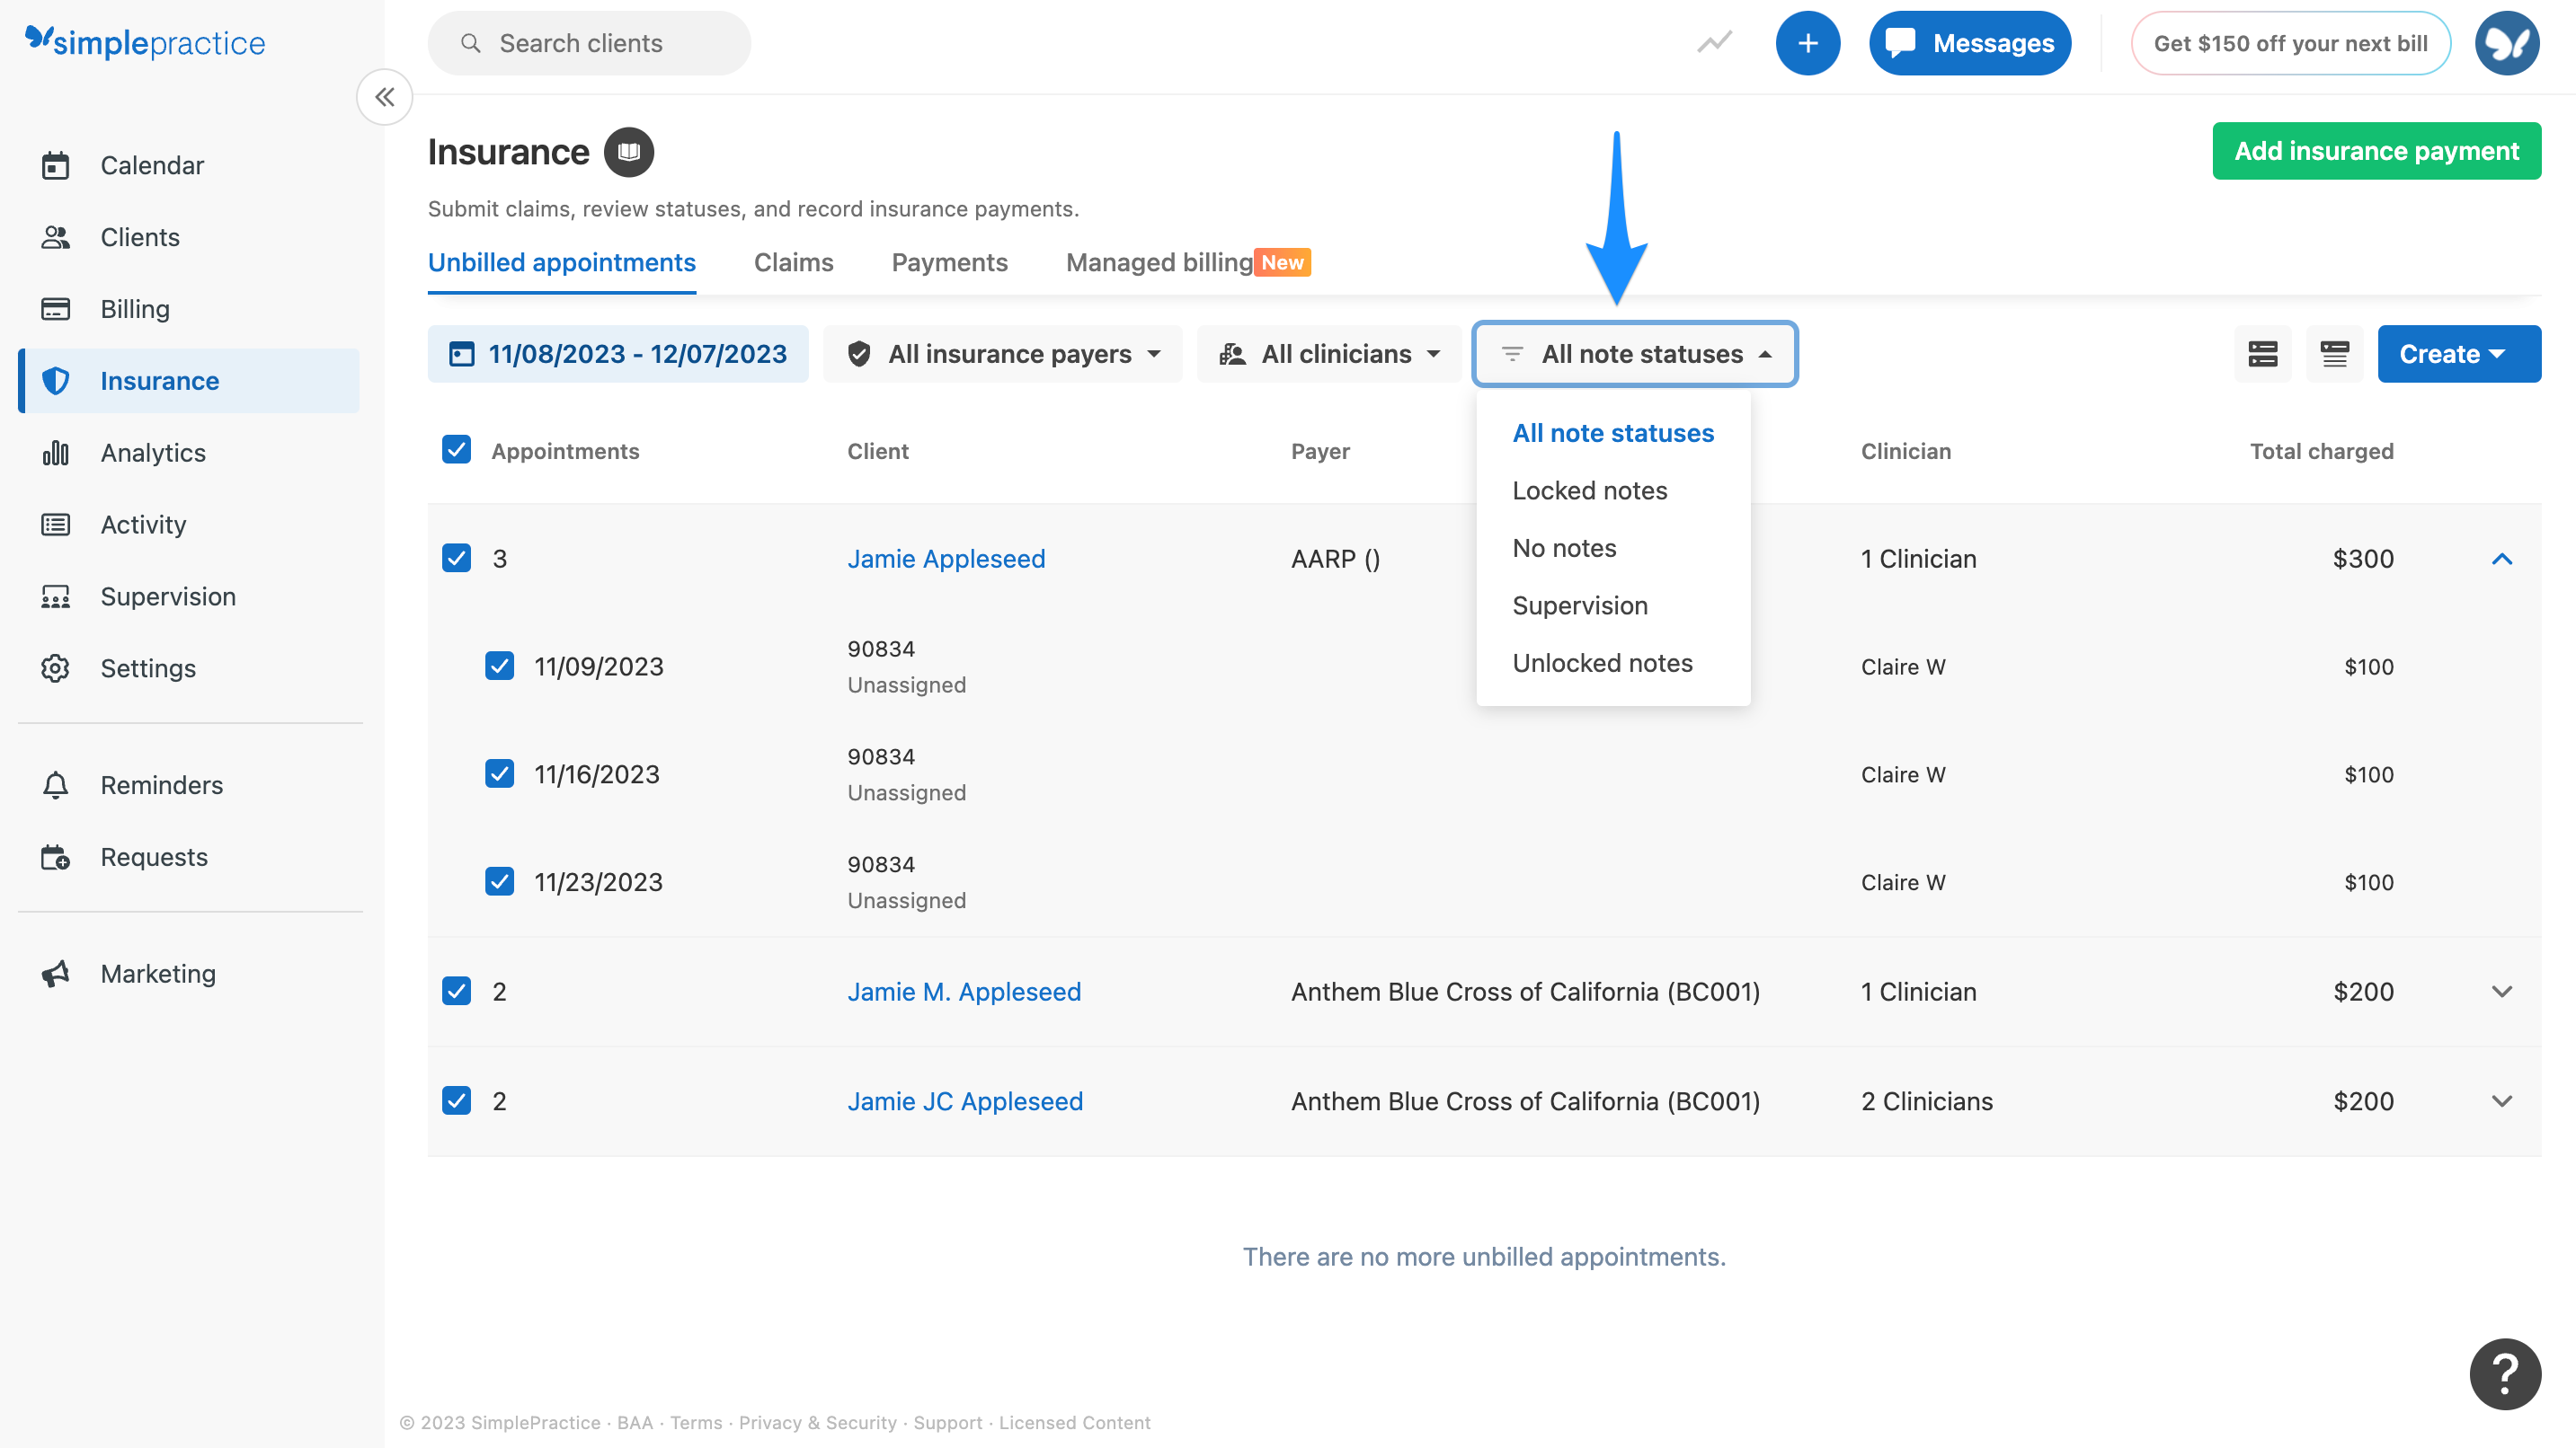Select All note statuses menu option
Viewport: 2576px width, 1448px height.
point(1613,433)
